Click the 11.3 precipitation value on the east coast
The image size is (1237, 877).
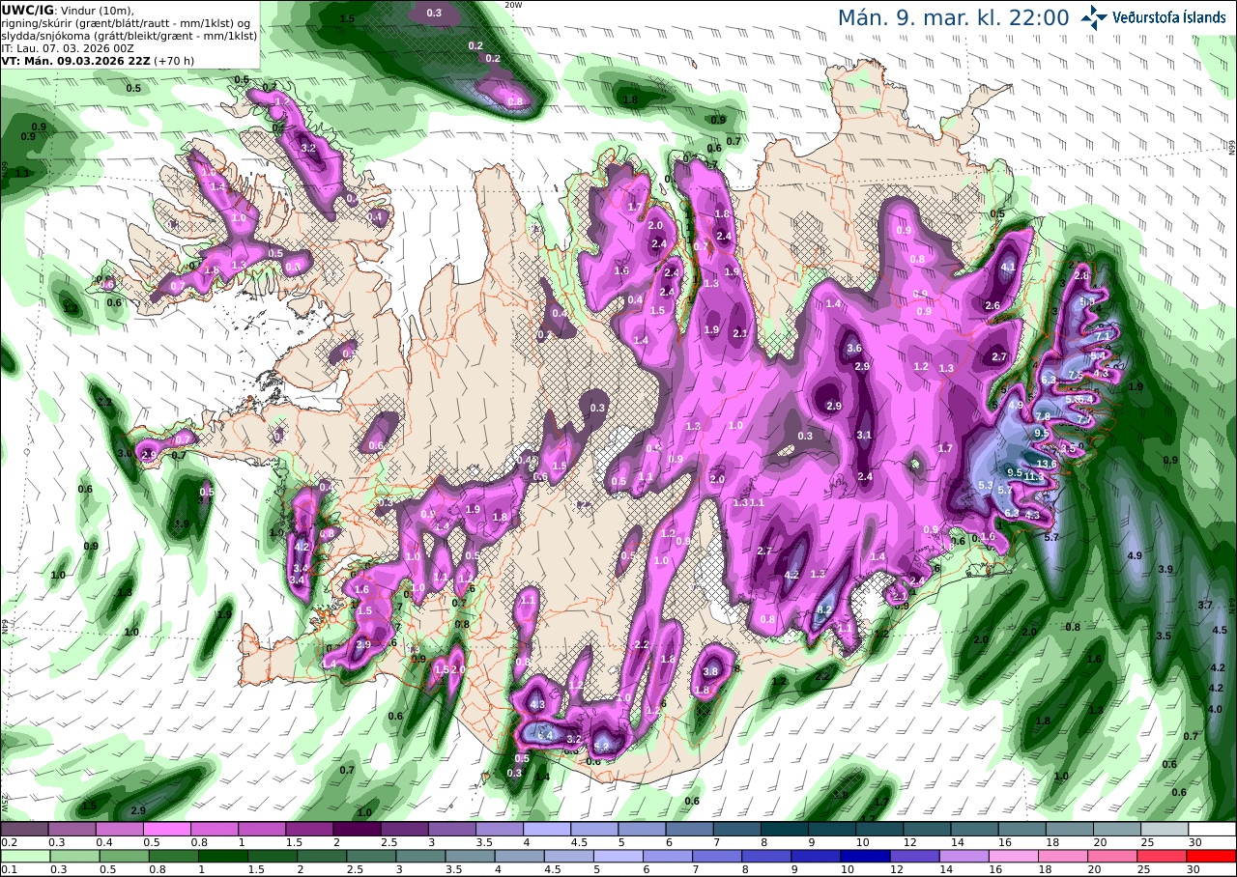click(x=1033, y=477)
